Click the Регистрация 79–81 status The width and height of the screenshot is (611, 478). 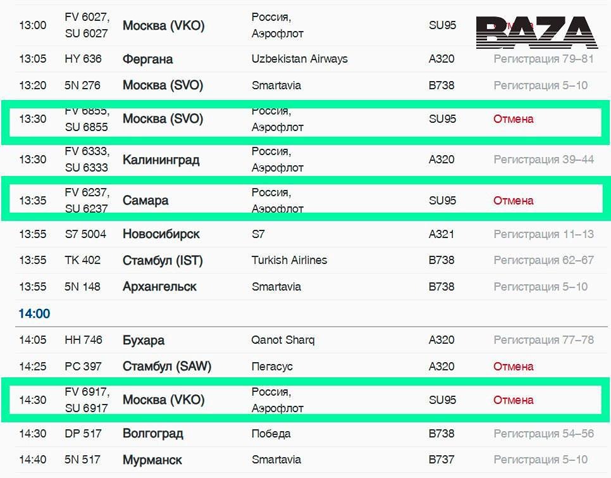543,59
